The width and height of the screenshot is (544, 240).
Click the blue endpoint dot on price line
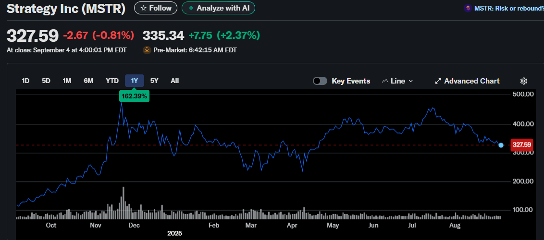pyautogui.click(x=501, y=145)
